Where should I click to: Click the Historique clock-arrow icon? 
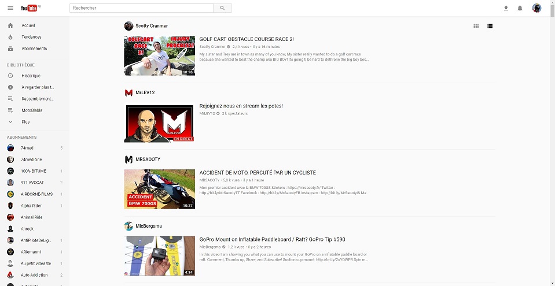(x=10, y=76)
